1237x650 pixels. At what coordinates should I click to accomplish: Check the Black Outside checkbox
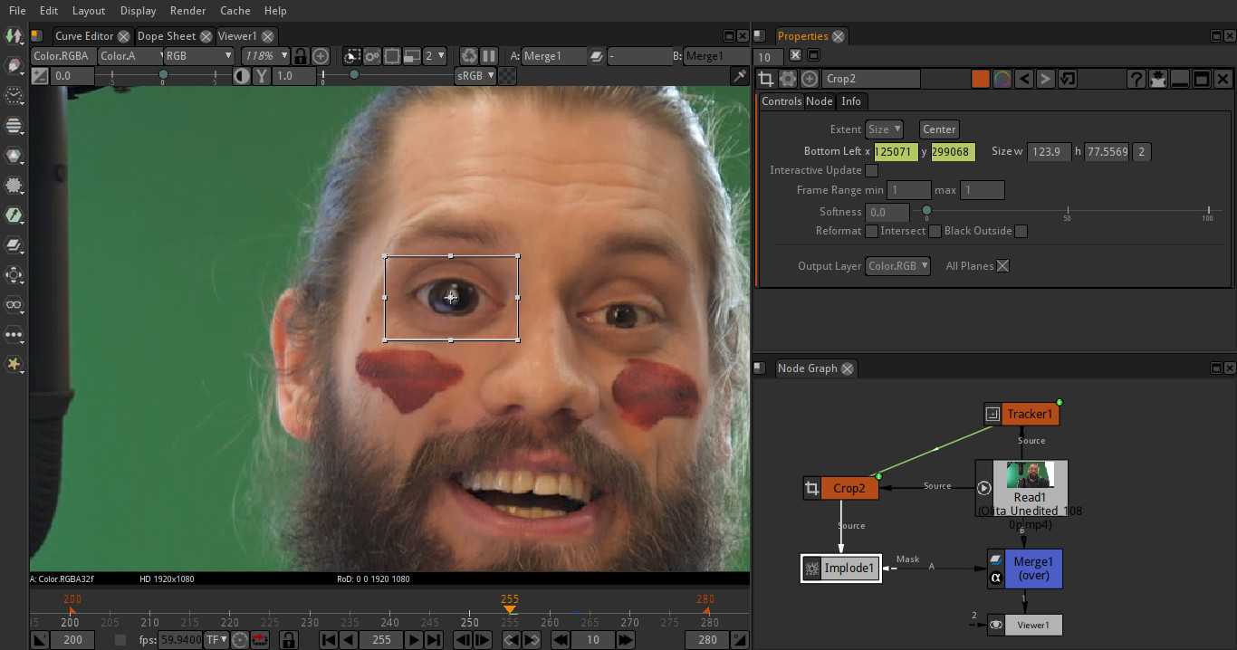point(1021,231)
